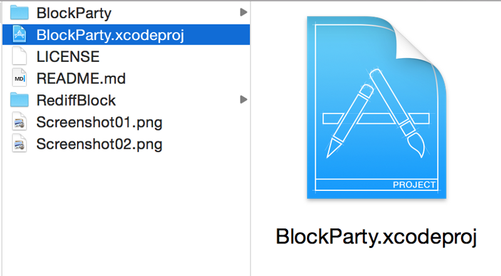This screenshot has width=501, height=276.
Task: Click the PROJECT label on preview icon
Action: point(414,185)
